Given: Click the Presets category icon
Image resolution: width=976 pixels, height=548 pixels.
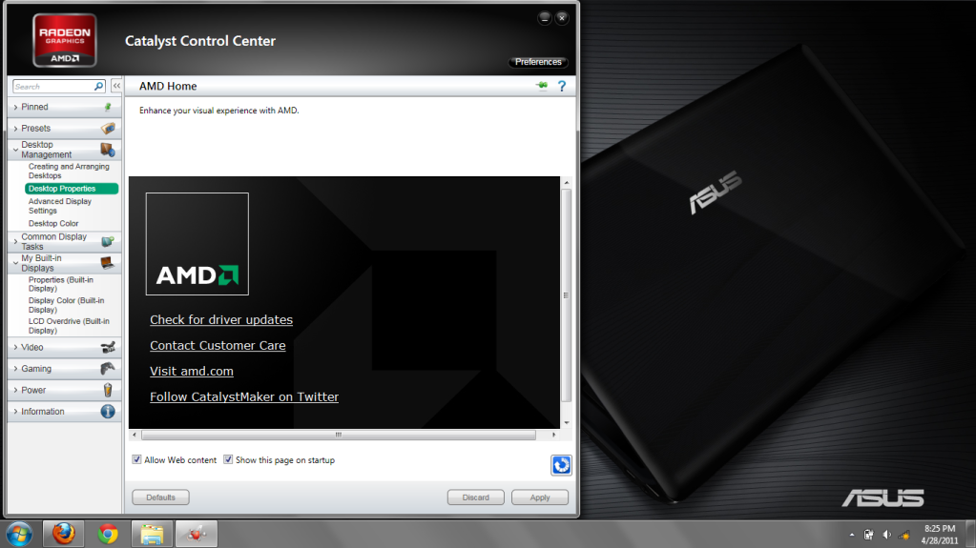Looking at the screenshot, I should 108,128.
